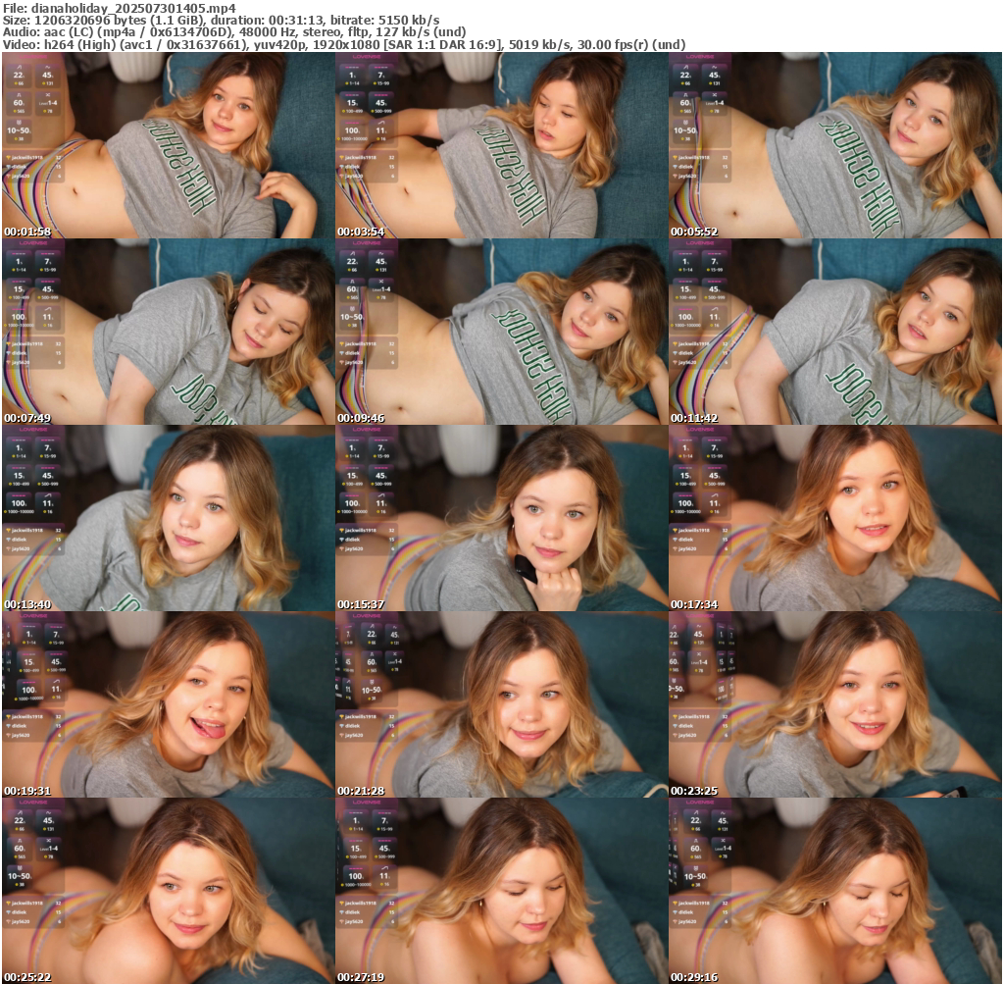1004x984 pixels.
Task: Click the thumbnail stamped 00:09:46
Action: click(501, 332)
